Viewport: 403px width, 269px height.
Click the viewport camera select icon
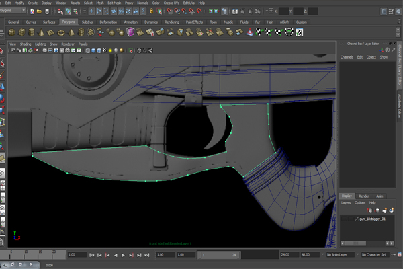[13, 50]
